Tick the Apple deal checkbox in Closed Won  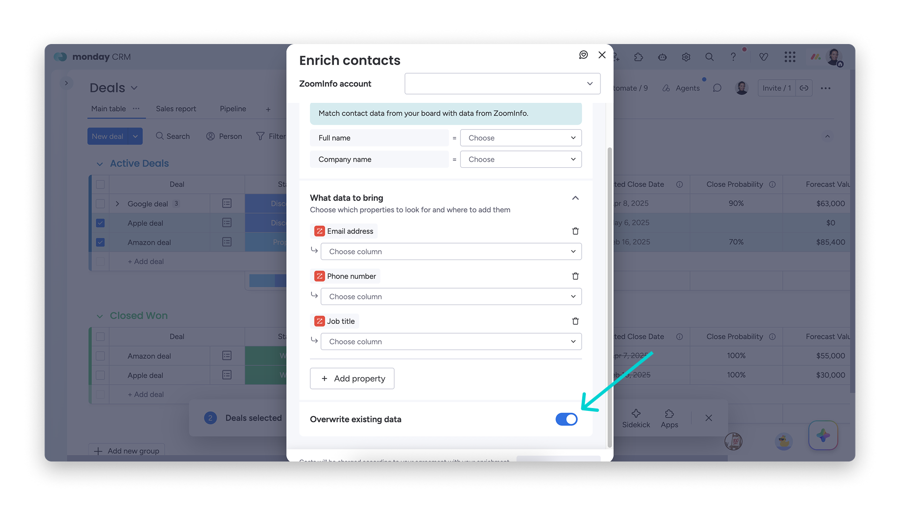coord(100,375)
